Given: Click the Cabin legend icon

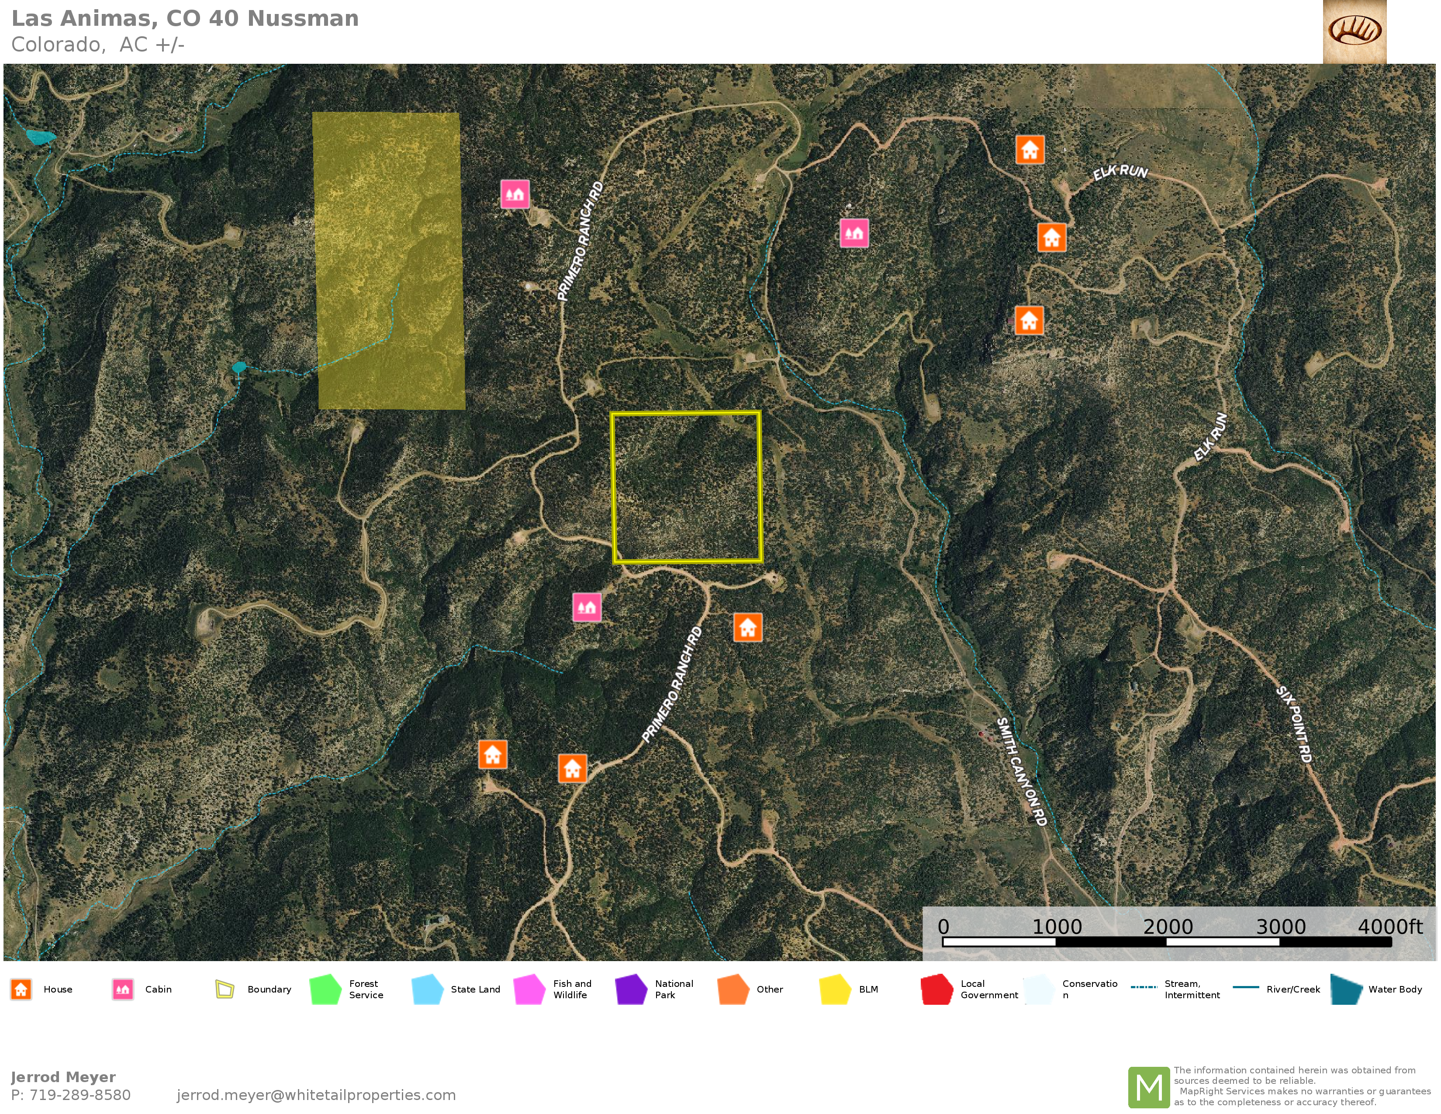Looking at the screenshot, I should point(123,989).
